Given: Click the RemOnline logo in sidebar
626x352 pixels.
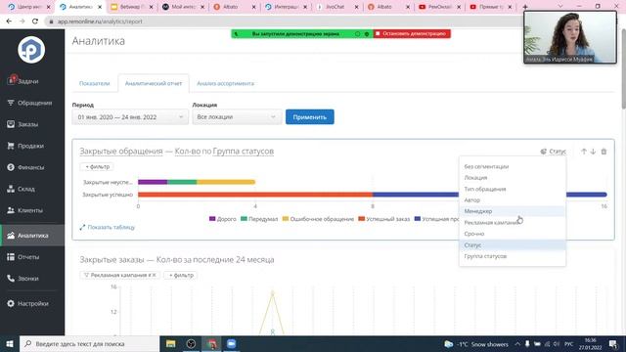Looking at the screenshot, I should point(31,50).
